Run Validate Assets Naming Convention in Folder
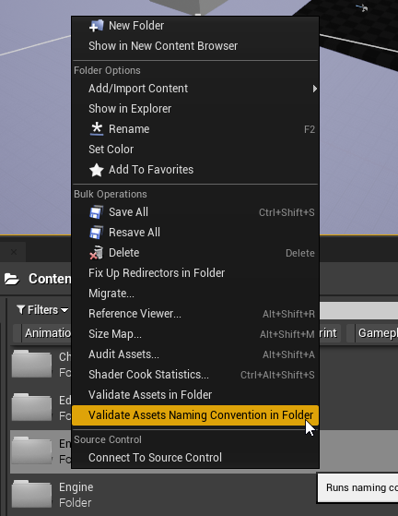398x516 pixels. pos(195,415)
